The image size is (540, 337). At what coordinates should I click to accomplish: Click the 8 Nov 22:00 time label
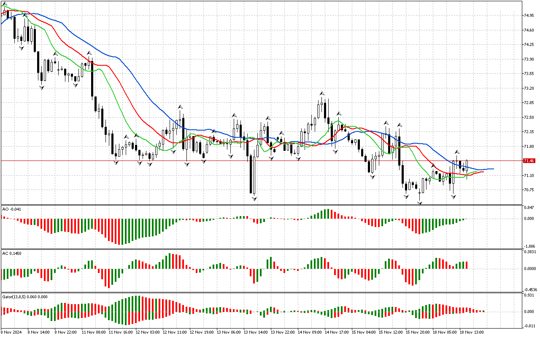(x=65, y=332)
